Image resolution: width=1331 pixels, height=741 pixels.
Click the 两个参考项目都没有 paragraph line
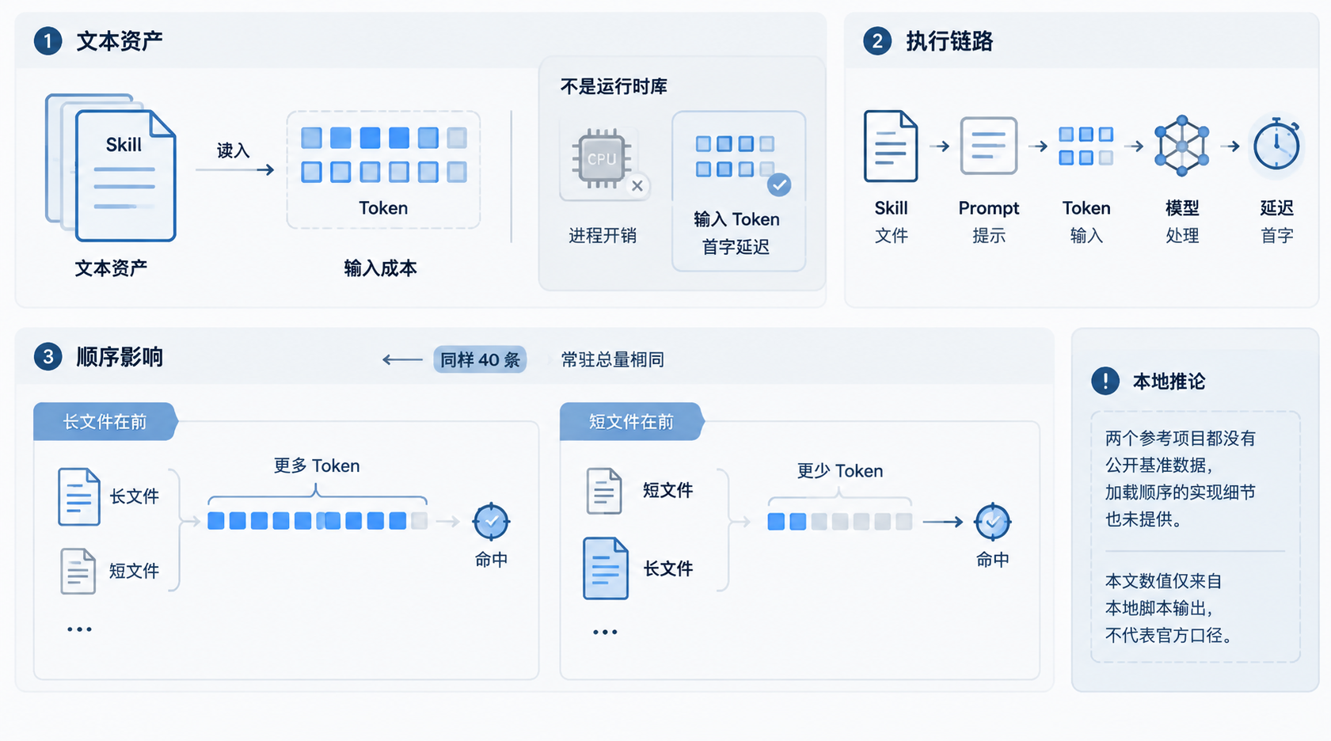click(1181, 439)
